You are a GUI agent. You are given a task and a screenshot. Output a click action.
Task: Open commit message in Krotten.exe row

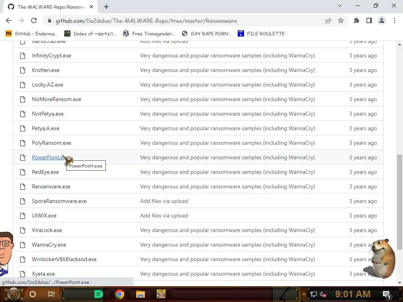(x=227, y=70)
